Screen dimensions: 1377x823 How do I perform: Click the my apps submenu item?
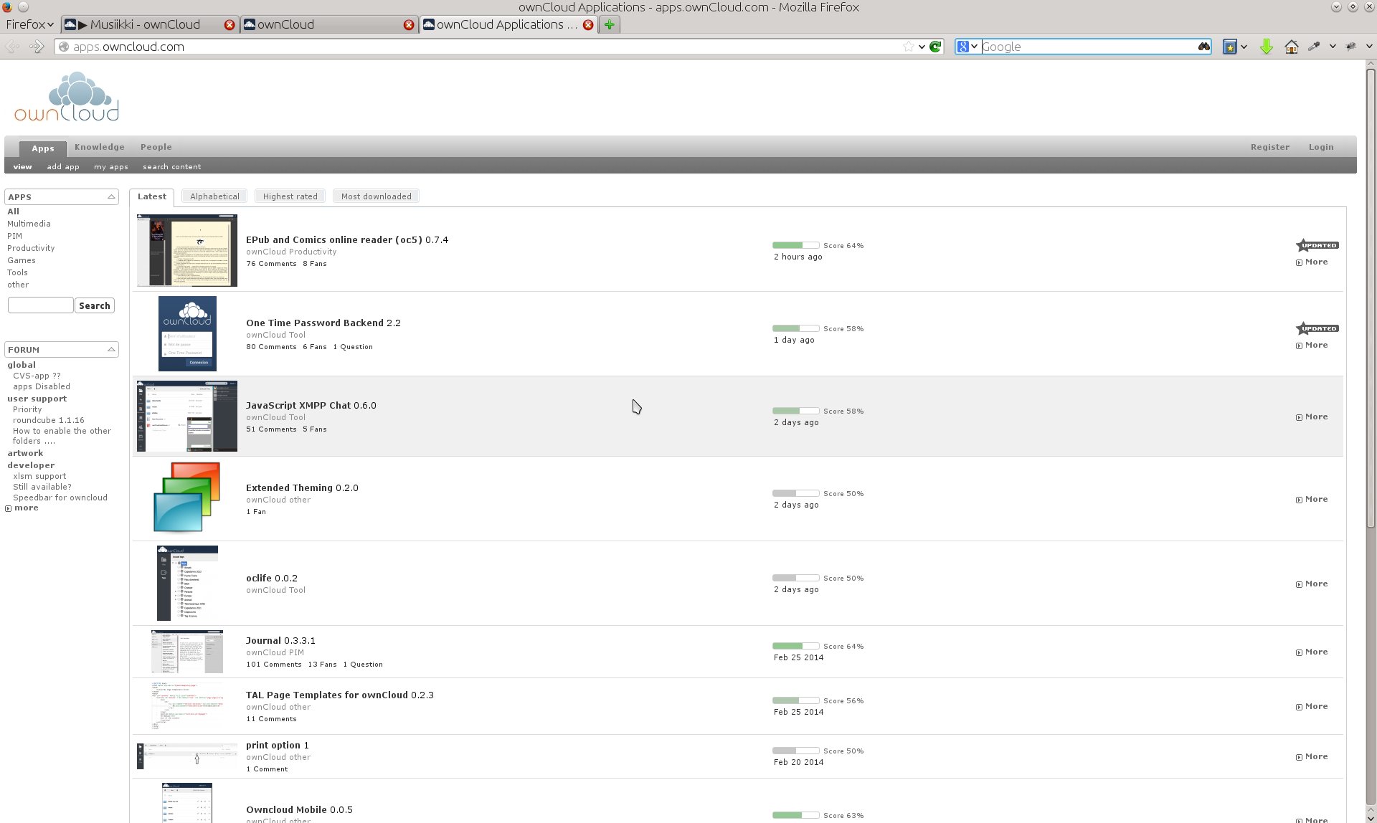tap(111, 166)
